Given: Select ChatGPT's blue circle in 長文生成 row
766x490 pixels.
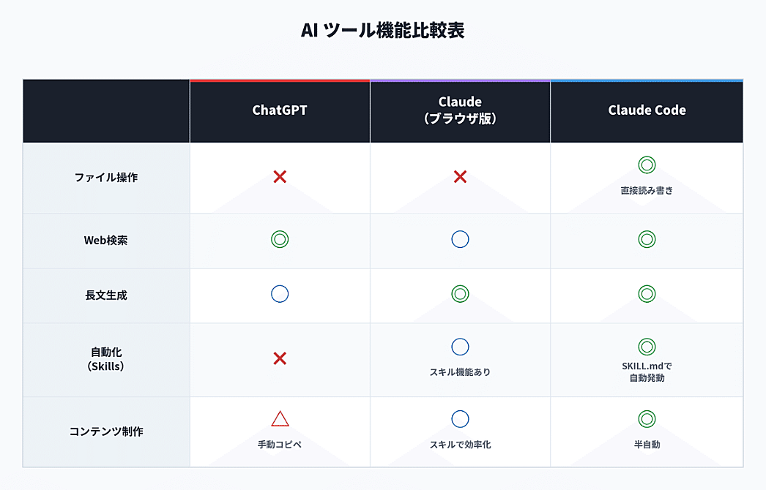Looking at the screenshot, I should [x=280, y=294].
